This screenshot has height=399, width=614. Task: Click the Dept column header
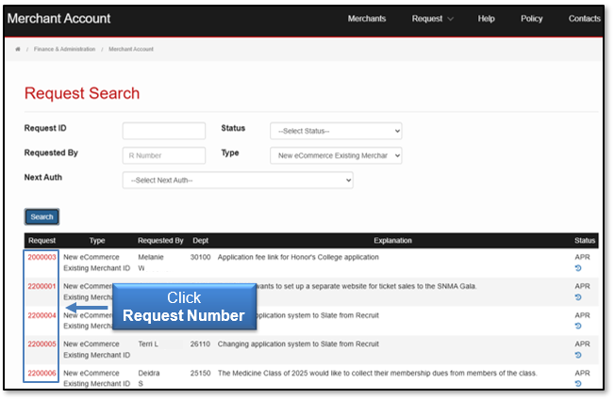coord(201,240)
